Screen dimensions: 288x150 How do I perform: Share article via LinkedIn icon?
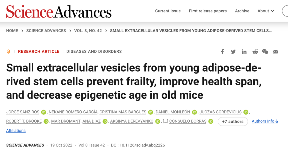[244, 52]
